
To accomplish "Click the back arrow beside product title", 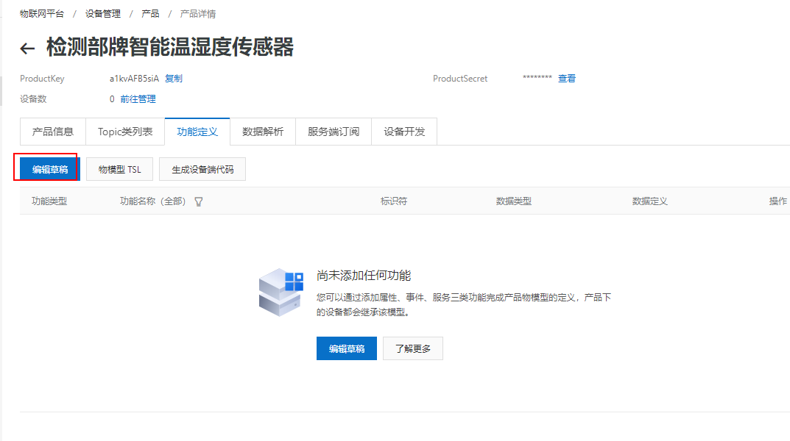I will (x=27, y=49).
